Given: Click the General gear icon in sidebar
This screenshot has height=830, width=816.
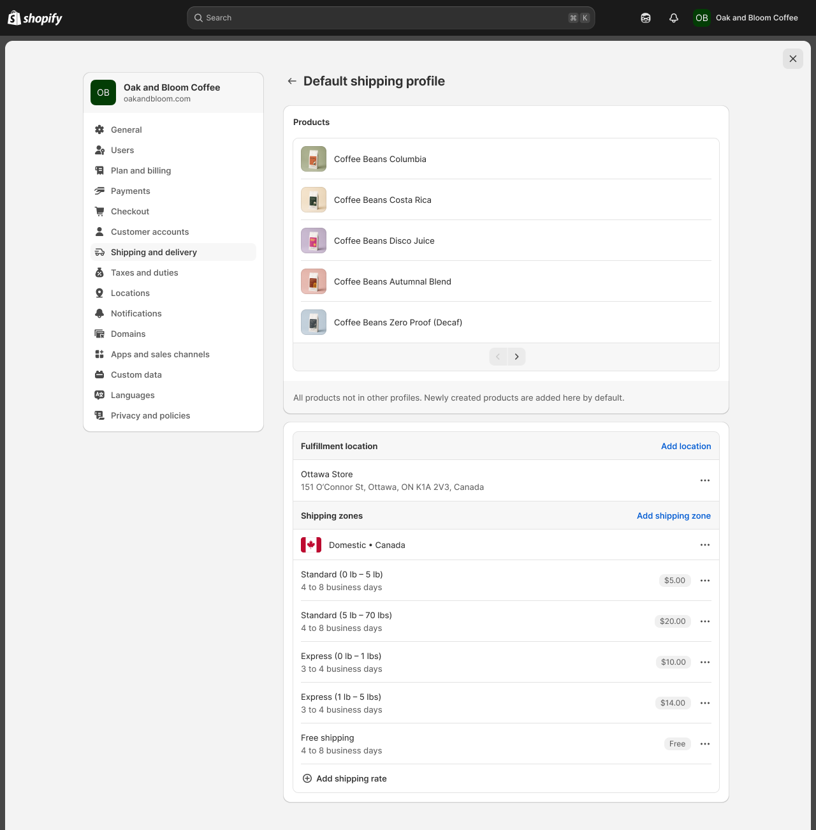Looking at the screenshot, I should (x=99, y=130).
